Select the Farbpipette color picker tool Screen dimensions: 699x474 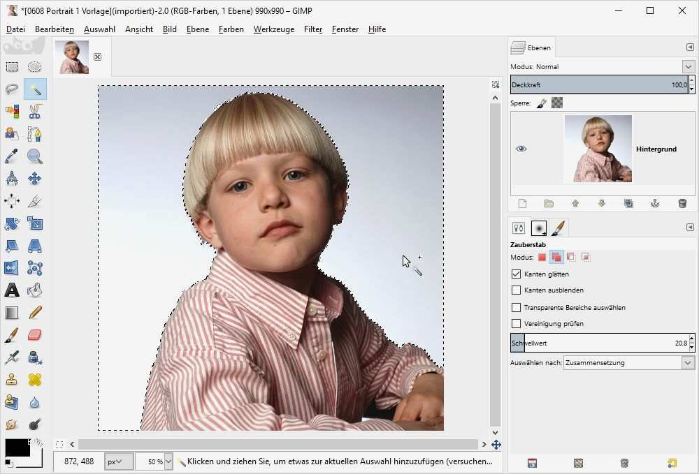pos(12,156)
